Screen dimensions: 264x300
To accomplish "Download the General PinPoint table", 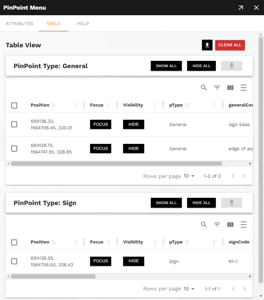I will pyautogui.click(x=232, y=66).
